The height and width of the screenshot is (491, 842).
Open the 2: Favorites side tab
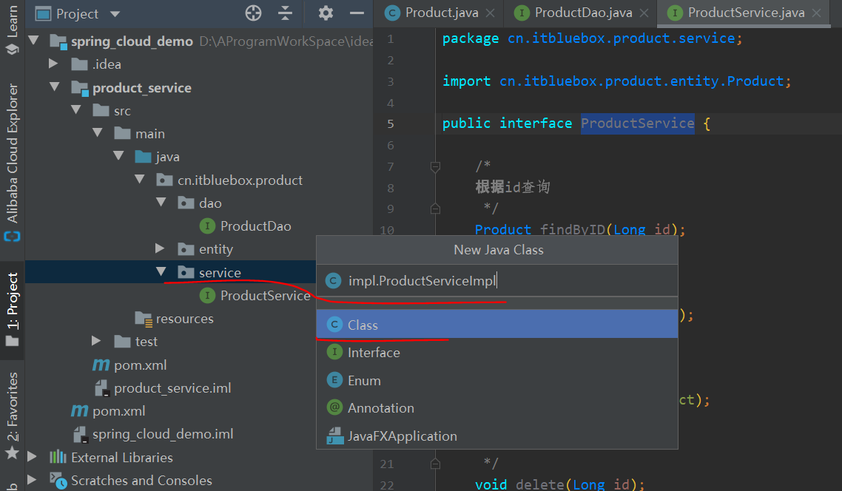12,416
